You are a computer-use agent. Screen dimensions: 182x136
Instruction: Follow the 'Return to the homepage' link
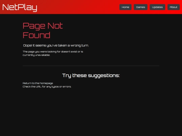pos(38,83)
